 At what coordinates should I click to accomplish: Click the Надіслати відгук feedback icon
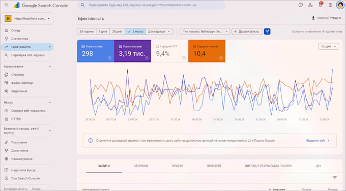point(7,170)
